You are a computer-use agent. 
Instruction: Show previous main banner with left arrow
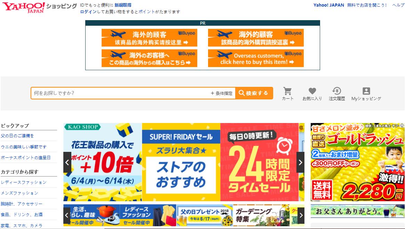pyautogui.click(x=67, y=162)
